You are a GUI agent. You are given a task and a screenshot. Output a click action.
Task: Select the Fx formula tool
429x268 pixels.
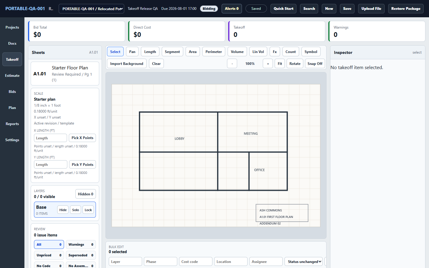(x=275, y=52)
